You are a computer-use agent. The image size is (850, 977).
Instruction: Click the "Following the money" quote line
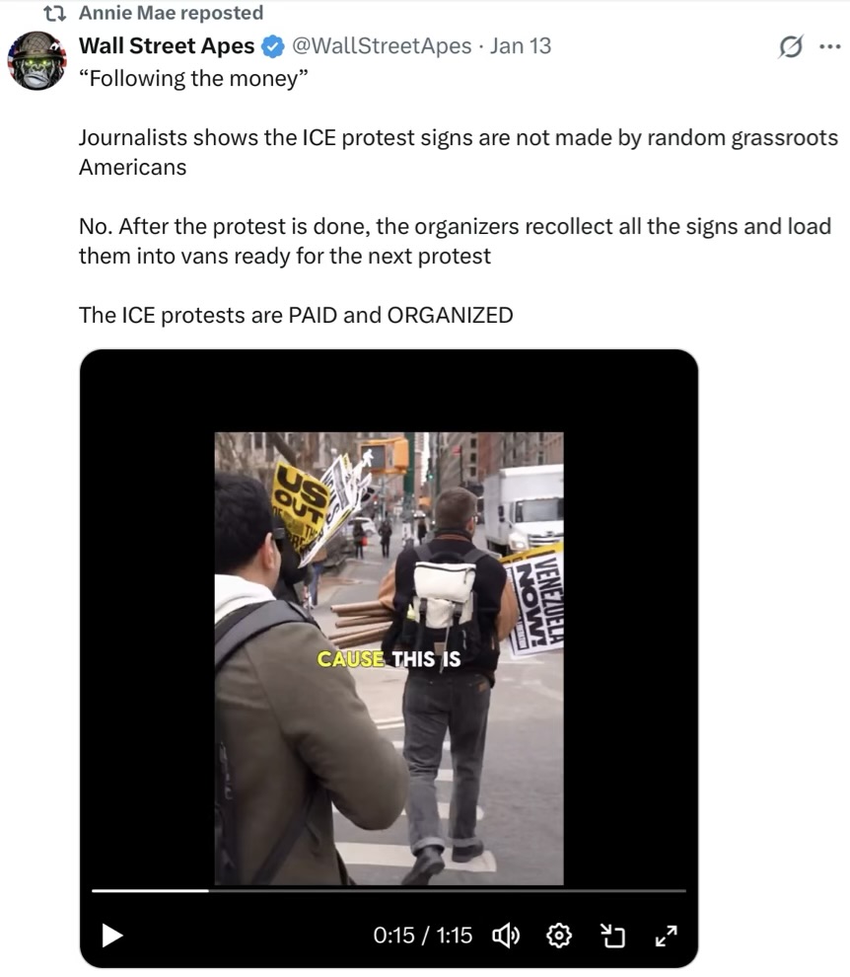pyautogui.click(x=193, y=79)
